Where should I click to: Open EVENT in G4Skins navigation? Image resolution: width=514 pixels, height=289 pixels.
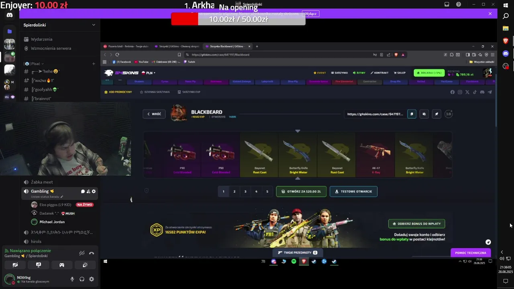[x=319, y=73]
